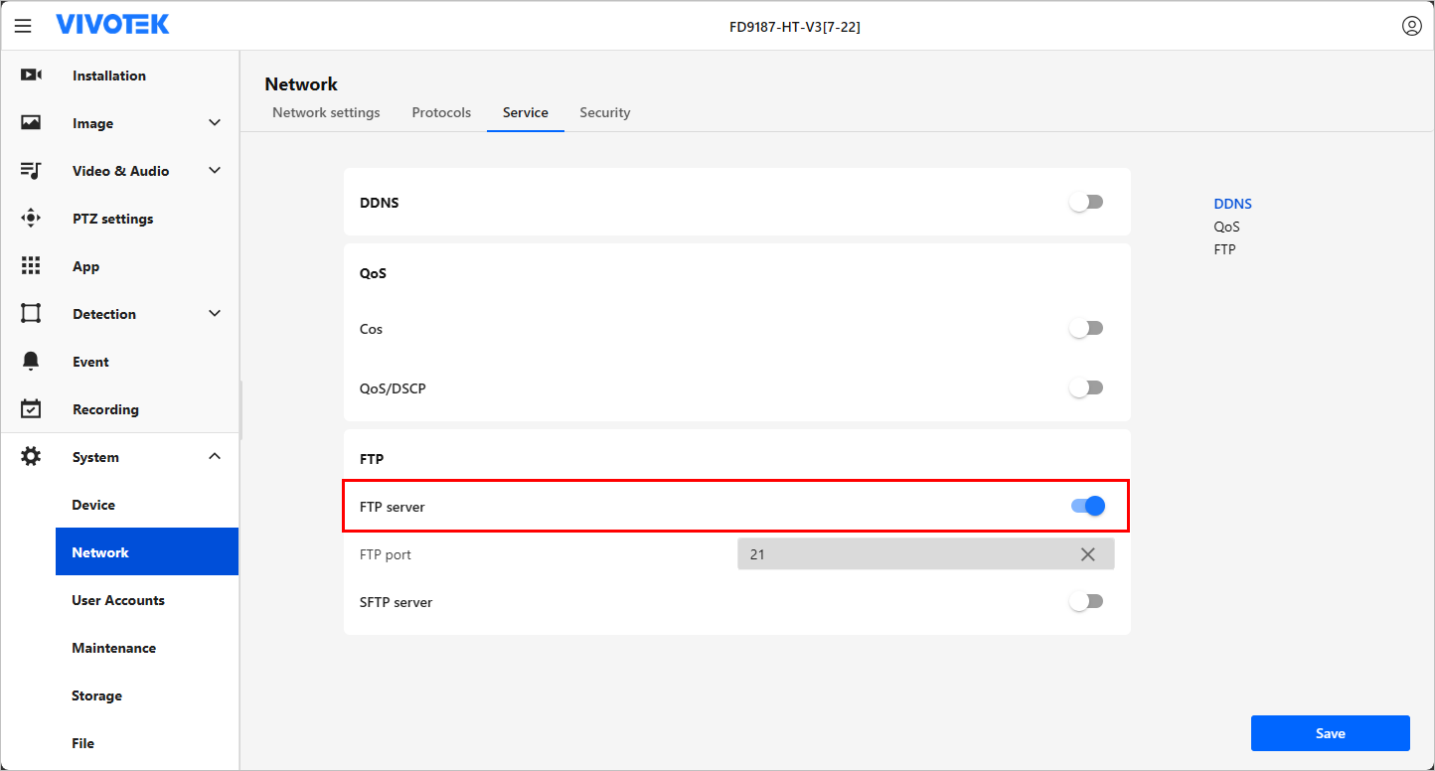The image size is (1435, 771).
Task: Enable the DDNS toggle
Action: pos(1086,202)
